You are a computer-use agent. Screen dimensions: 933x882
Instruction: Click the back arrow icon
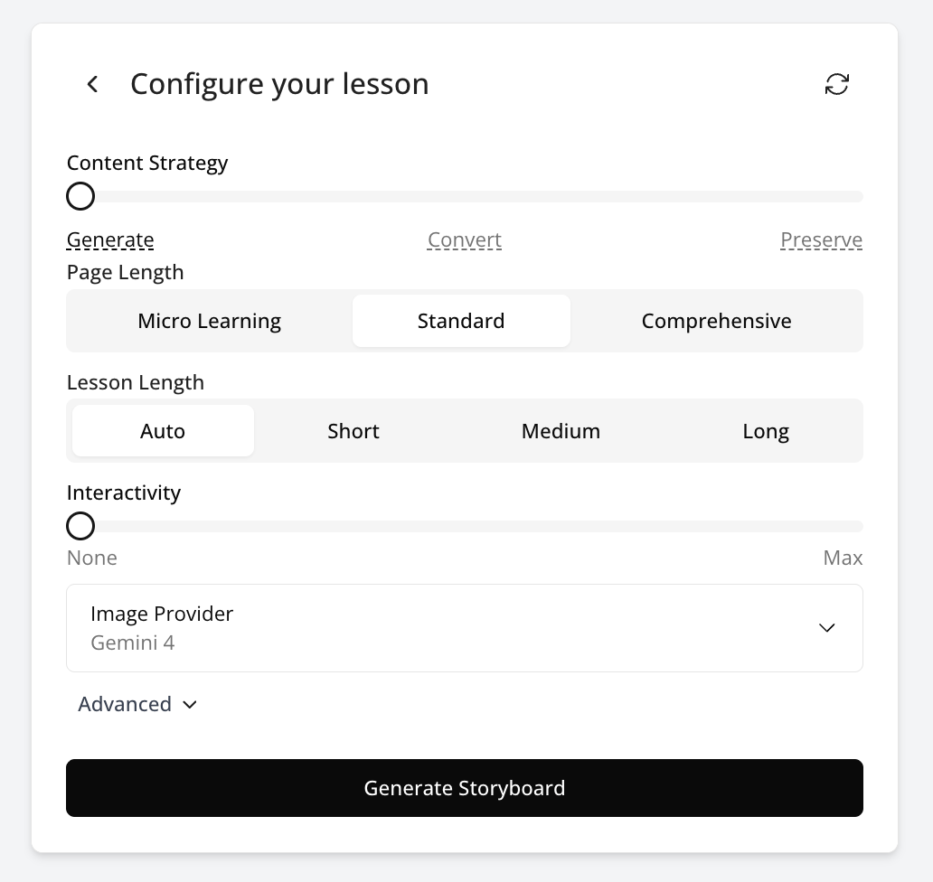click(92, 84)
